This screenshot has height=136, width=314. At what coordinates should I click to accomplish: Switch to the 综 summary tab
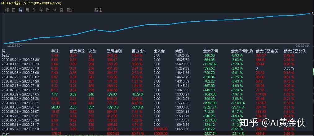7,10
